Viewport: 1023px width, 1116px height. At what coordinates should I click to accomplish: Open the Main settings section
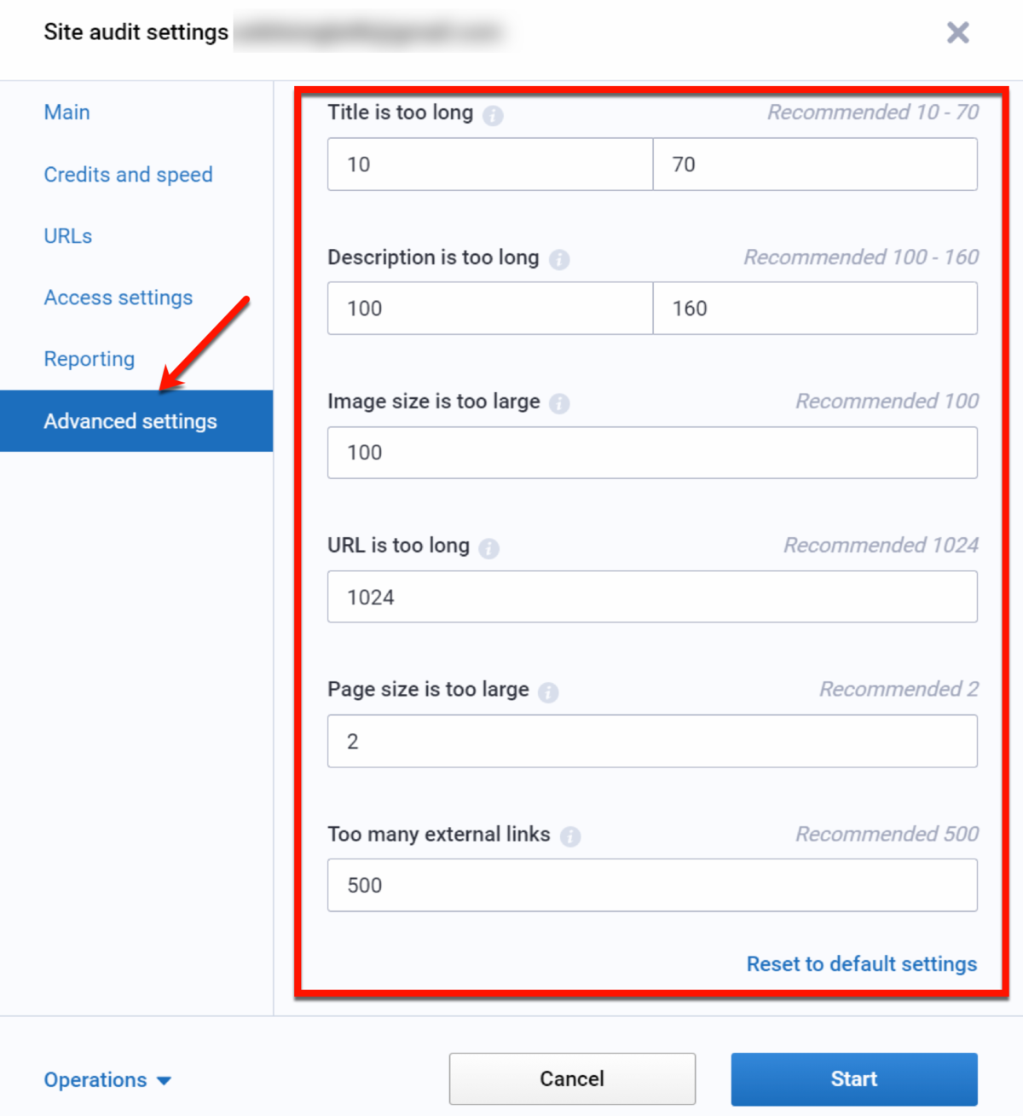66,112
